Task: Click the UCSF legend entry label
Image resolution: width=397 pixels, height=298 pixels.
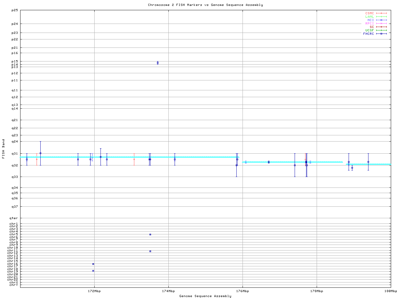Action: [369, 30]
